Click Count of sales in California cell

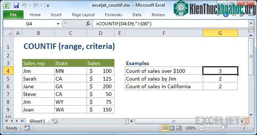(x=164, y=86)
